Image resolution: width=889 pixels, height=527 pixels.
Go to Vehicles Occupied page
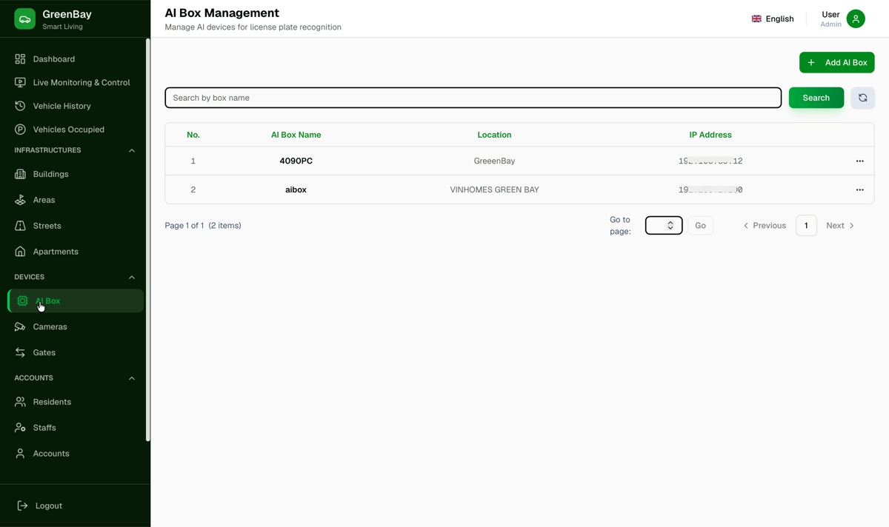coord(76,130)
